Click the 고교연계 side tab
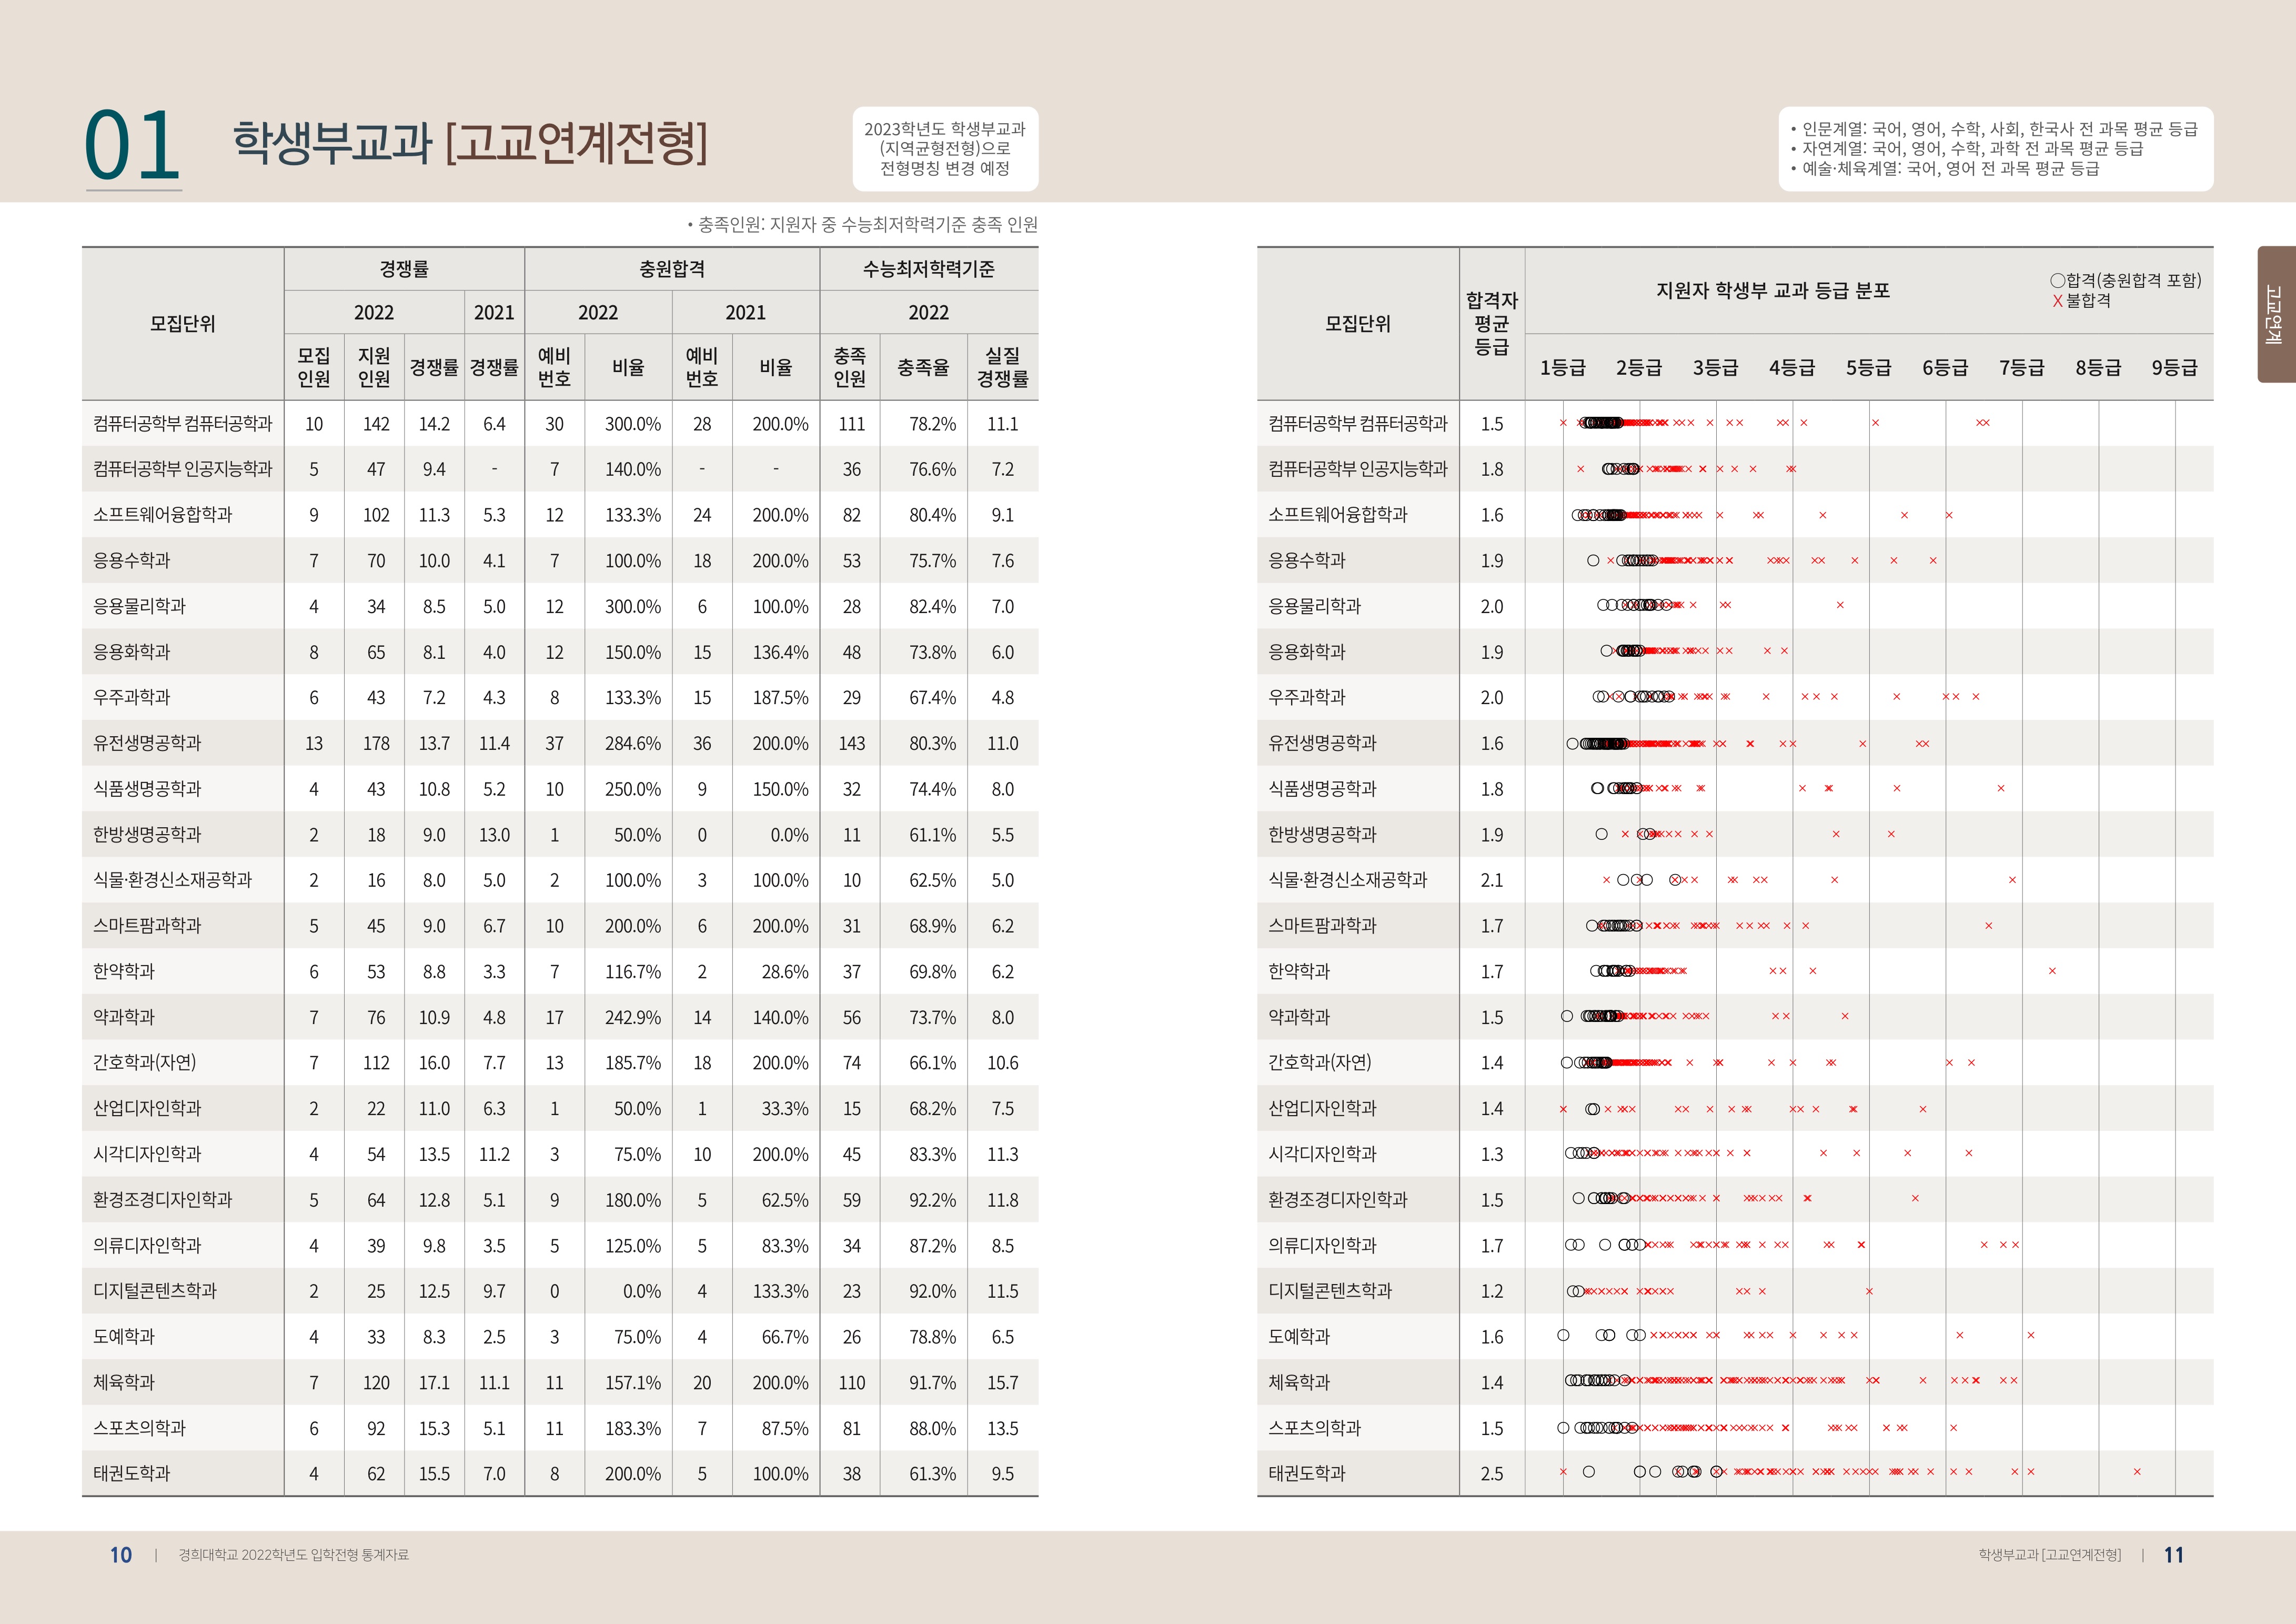Screen dimensions: 2296x1624 pyautogui.click(x=2274, y=314)
